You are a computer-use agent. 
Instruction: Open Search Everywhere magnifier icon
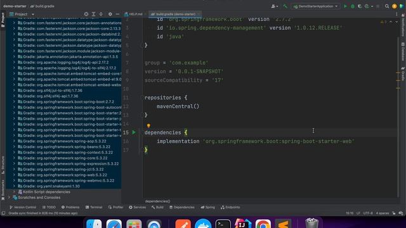click(x=387, y=6)
